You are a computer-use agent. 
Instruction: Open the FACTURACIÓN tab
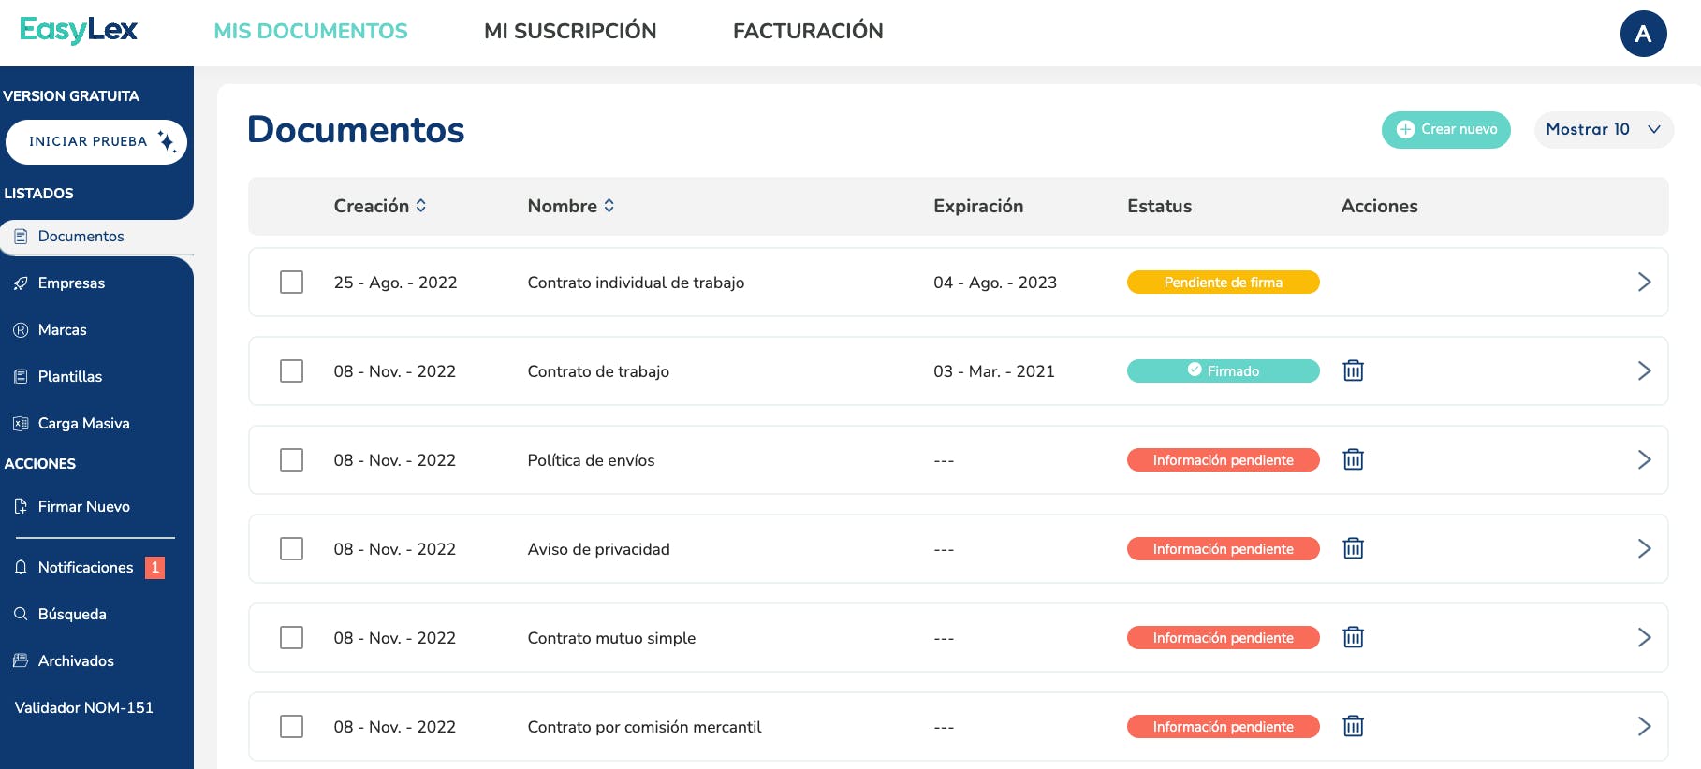tap(808, 31)
